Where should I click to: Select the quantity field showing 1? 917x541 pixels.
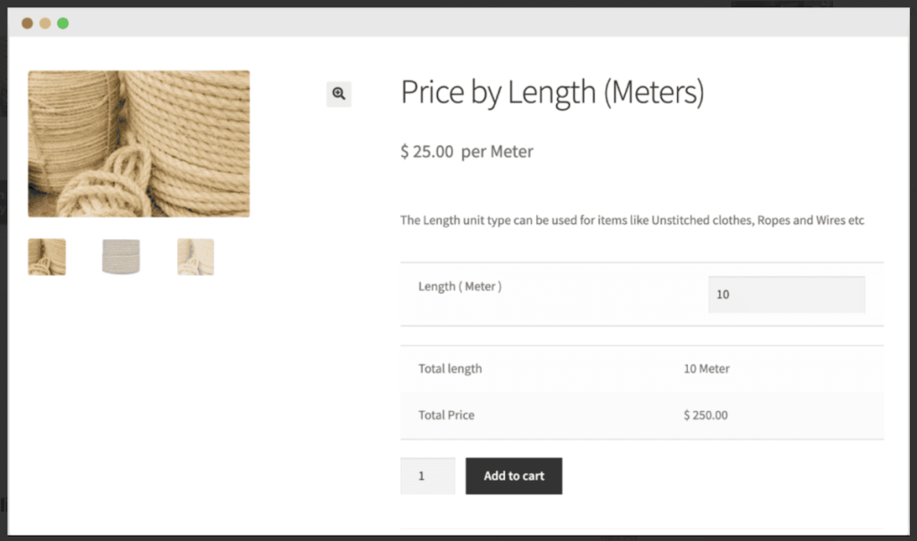[x=427, y=476]
